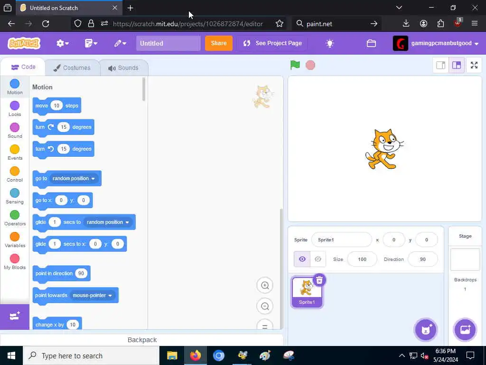Switch to the Sounds tab
The height and width of the screenshot is (365, 486).
click(x=124, y=67)
